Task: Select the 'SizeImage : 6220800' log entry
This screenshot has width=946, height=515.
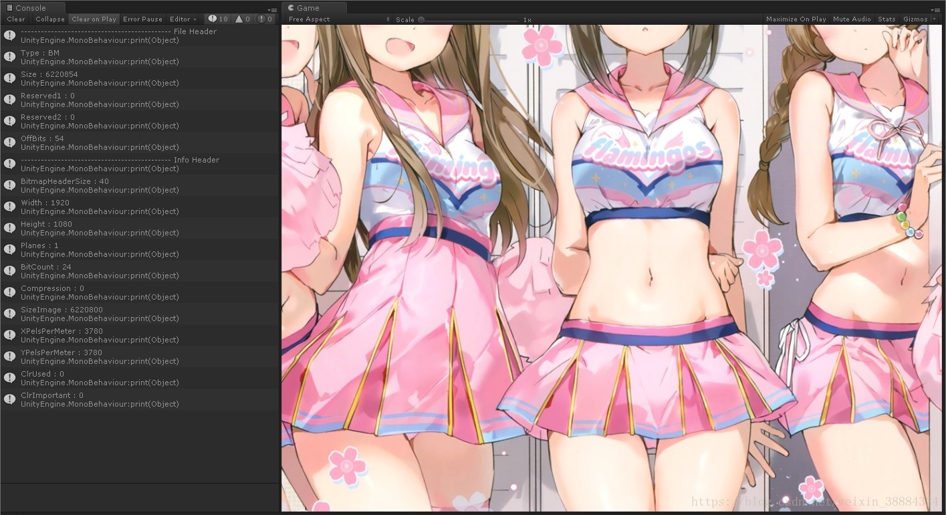Action: tap(139, 314)
